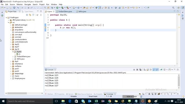
Task: Select the controlstatements package
Action: click(21, 42)
